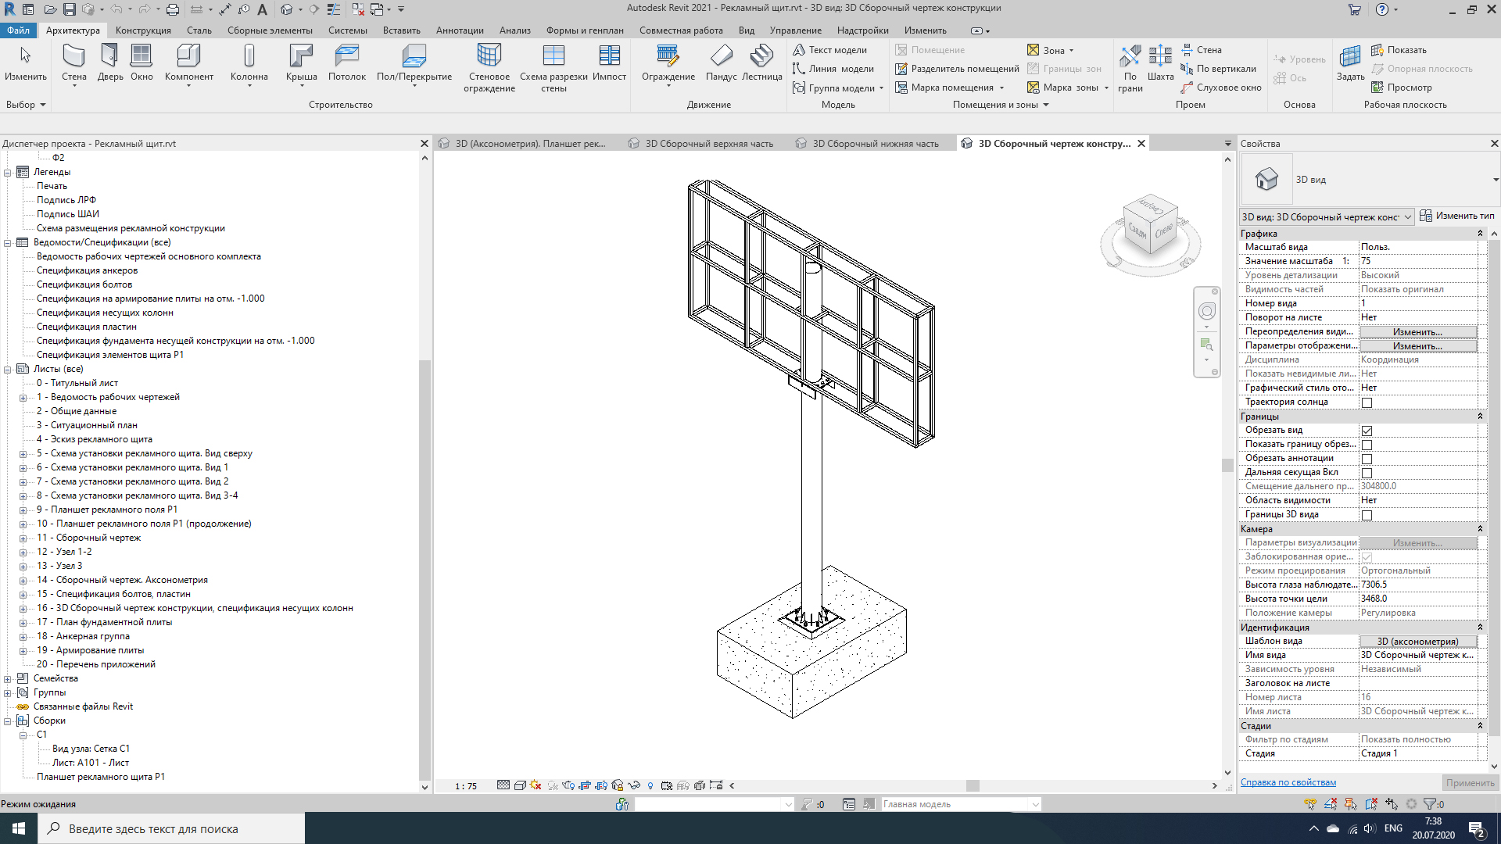The height and width of the screenshot is (844, 1501).
Task: Open the Главная модель design option dropdown
Action: coord(962,804)
